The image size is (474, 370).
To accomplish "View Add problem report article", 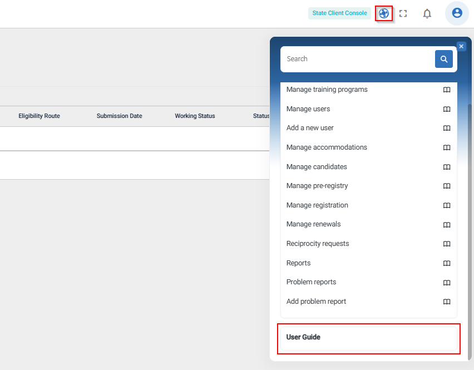I will coord(316,302).
